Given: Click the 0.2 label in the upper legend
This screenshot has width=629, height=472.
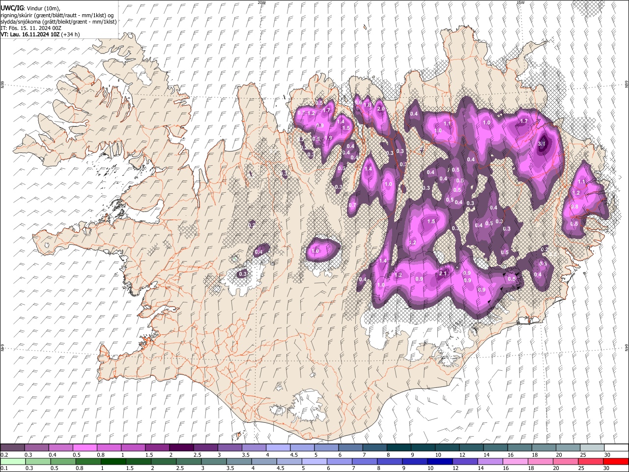Looking at the screenshot, I should click(4, 455).
